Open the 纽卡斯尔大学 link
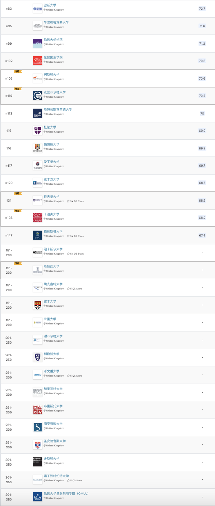215x506 pixels. [53, 249]
